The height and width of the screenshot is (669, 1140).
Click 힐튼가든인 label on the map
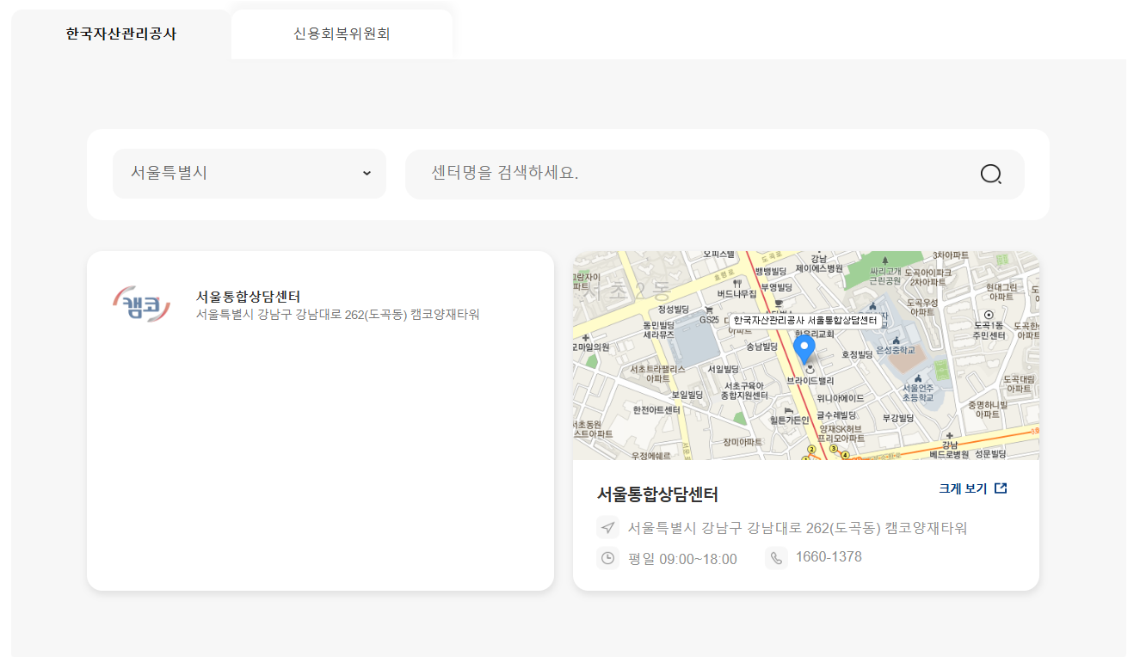coord(790,420)
